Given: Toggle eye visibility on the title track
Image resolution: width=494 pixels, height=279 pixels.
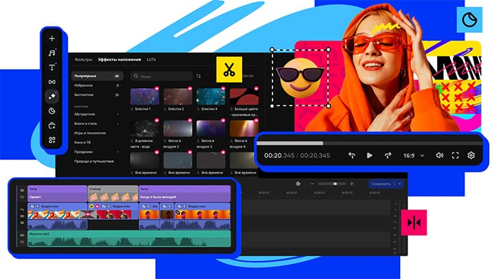Looking at the screenshot, I should 22,190.
